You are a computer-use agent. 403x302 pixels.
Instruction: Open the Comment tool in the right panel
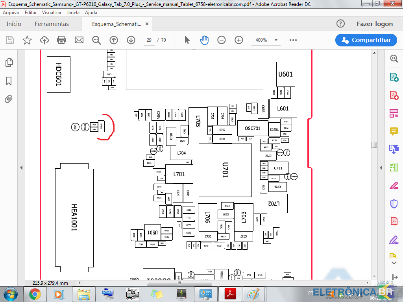pos(394,131)
